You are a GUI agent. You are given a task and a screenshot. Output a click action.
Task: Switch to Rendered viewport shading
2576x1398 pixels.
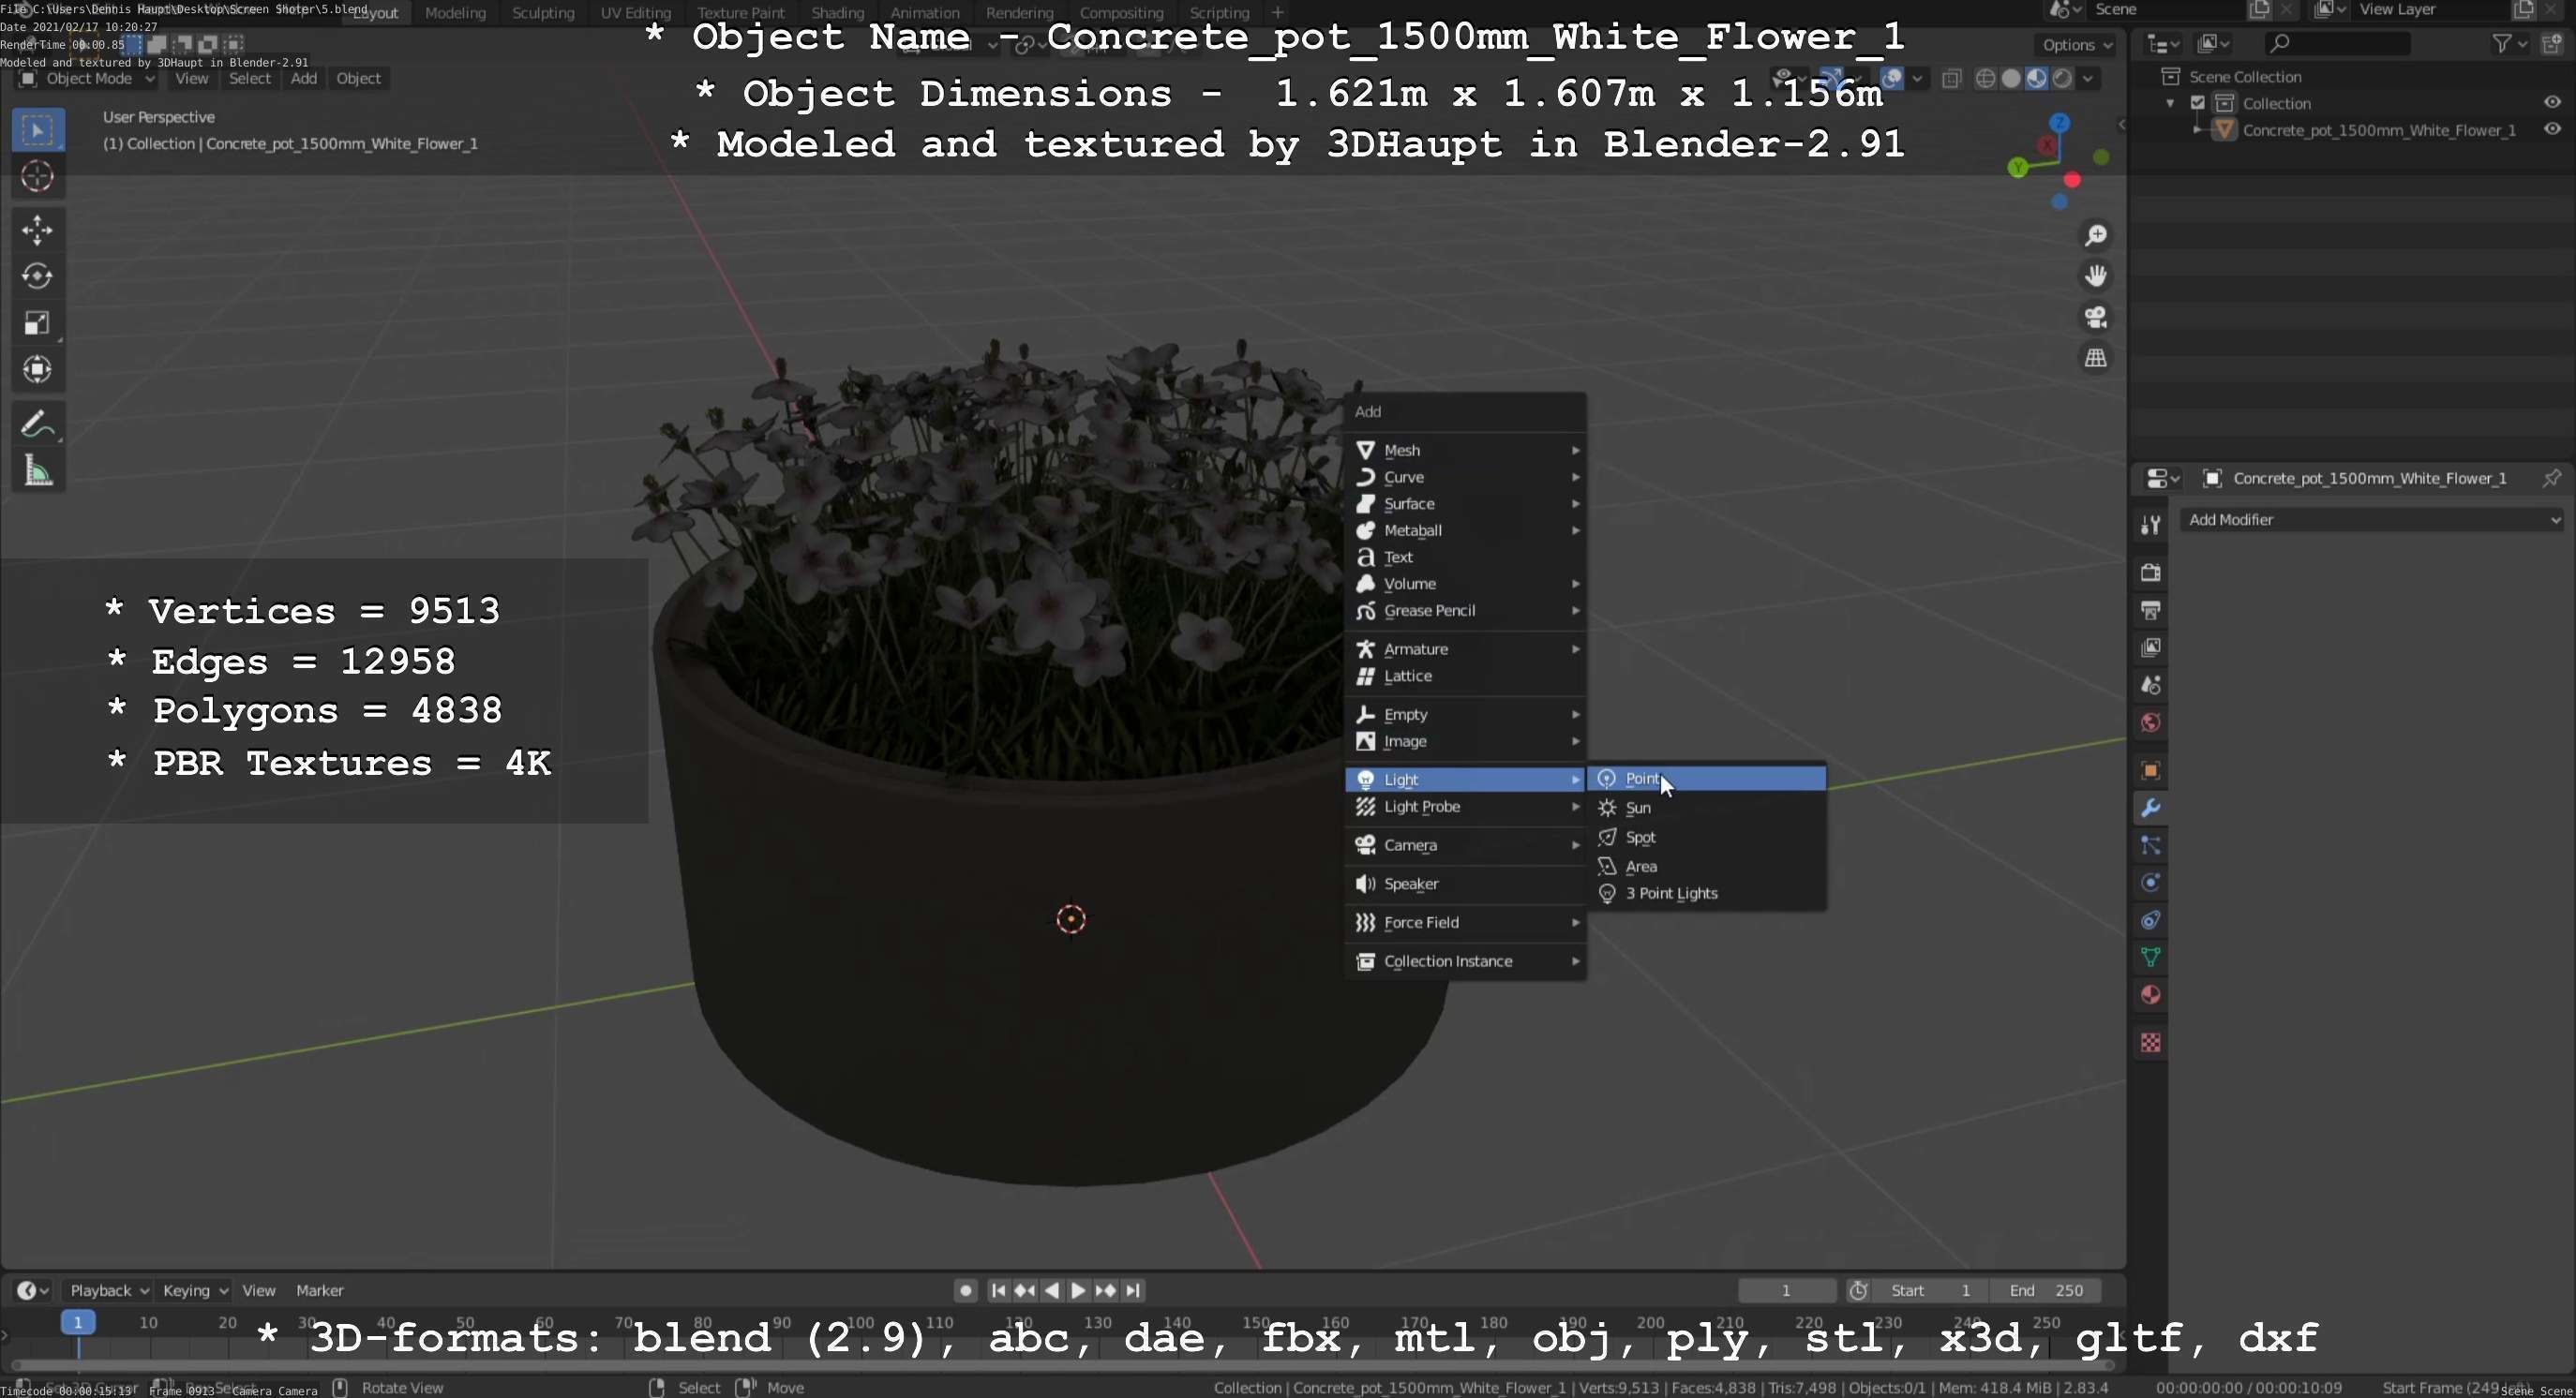click(x=2062, y=79)
